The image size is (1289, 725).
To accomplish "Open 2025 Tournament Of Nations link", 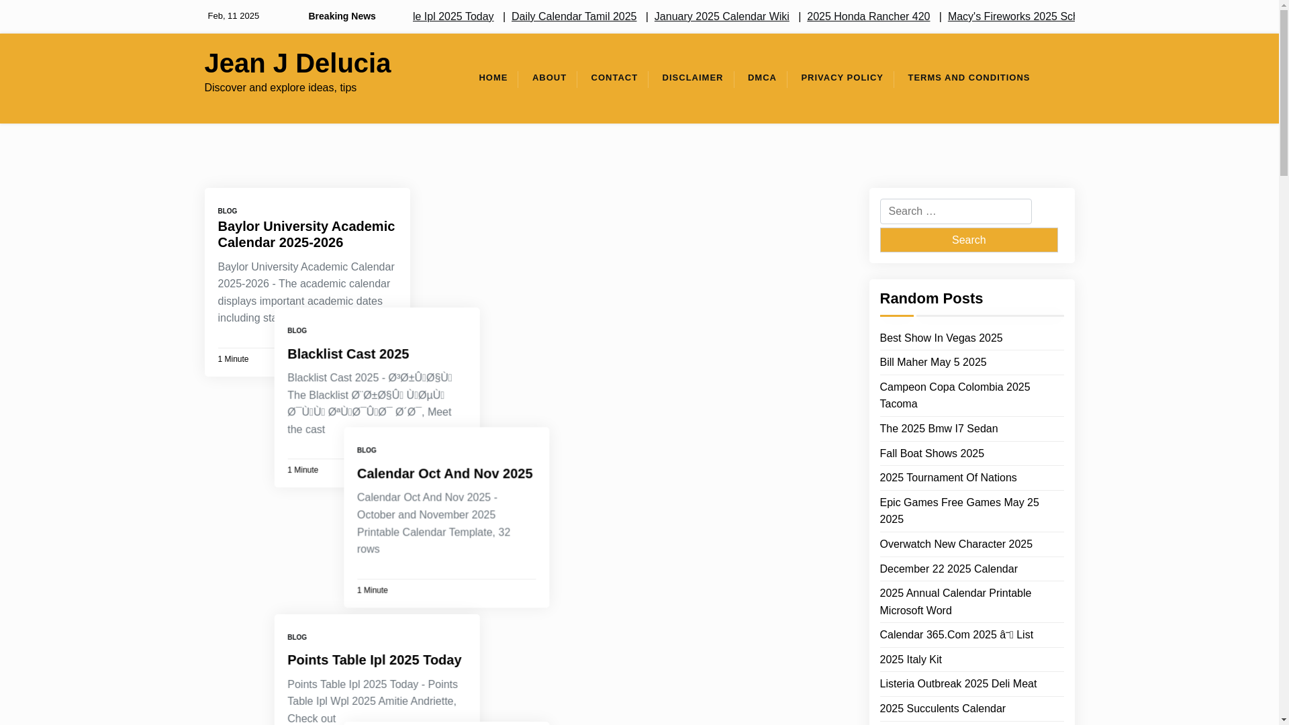I will pos(948,478).
